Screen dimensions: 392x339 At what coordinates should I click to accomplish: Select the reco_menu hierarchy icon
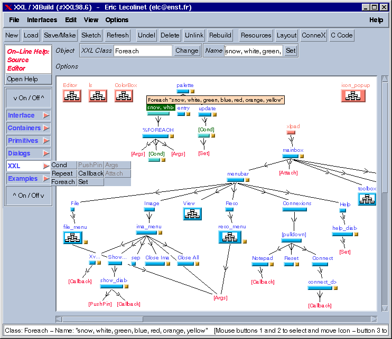230,237
